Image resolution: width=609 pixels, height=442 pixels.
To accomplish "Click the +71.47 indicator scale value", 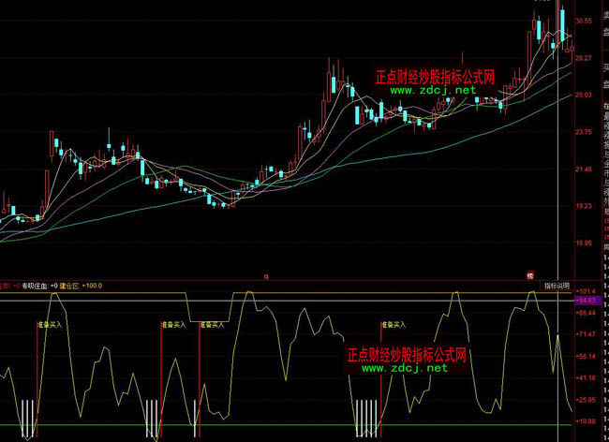I will click(x=587, y=333).
